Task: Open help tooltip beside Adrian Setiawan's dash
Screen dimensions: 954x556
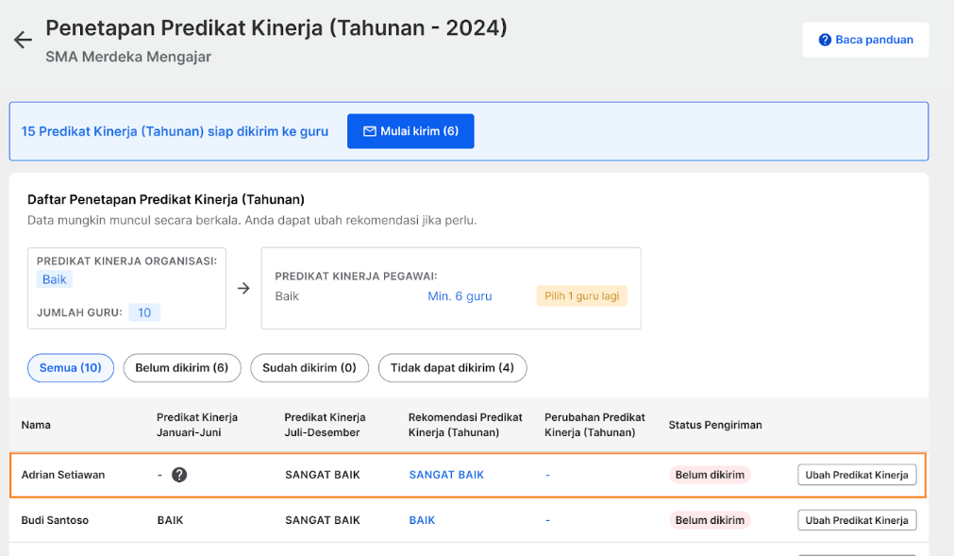Action: point(179,475)
